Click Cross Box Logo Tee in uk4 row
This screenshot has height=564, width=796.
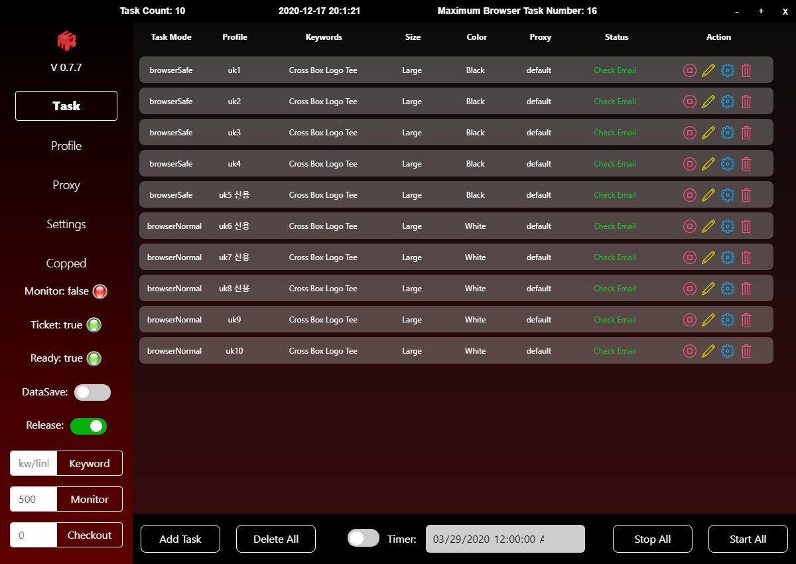323,164
